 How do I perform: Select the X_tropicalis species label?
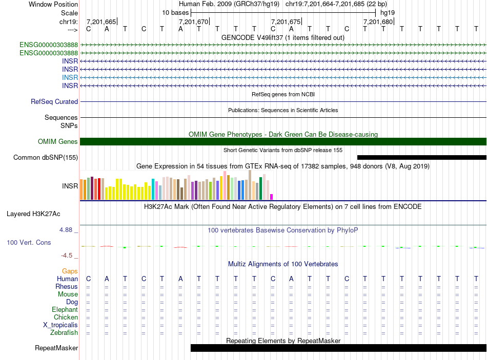point(60,325)
